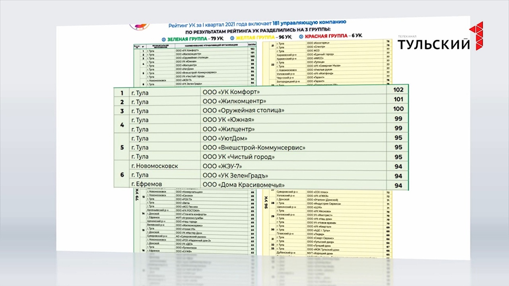Click ООО «Умелые руки» in the yellow table

tap(320, 70)
